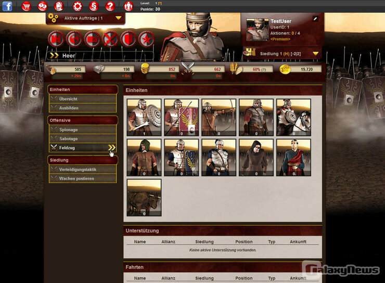Click the (?) next to 60%
The image size is (385, 283).
point(264,70)
